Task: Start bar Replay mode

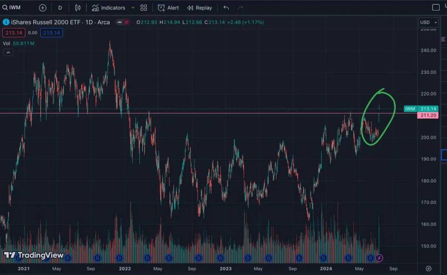Action: 199,7
